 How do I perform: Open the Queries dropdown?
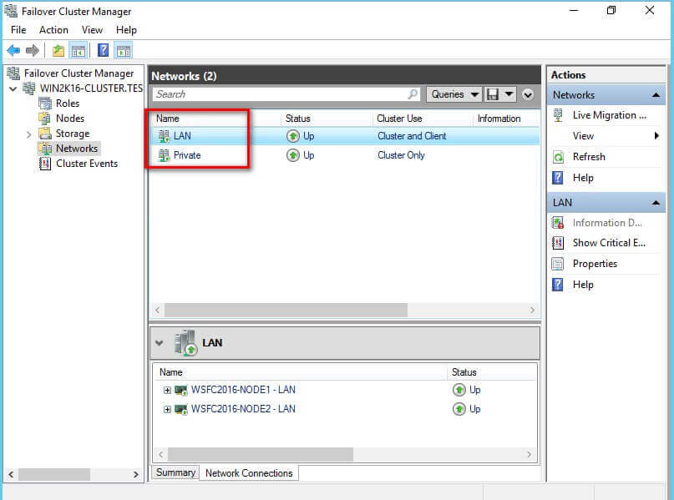tap(454, 94)
